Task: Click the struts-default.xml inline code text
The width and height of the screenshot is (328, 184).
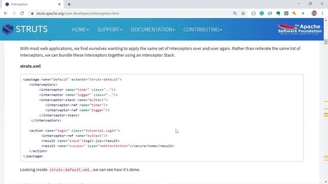Action: [x=70, y=170]
